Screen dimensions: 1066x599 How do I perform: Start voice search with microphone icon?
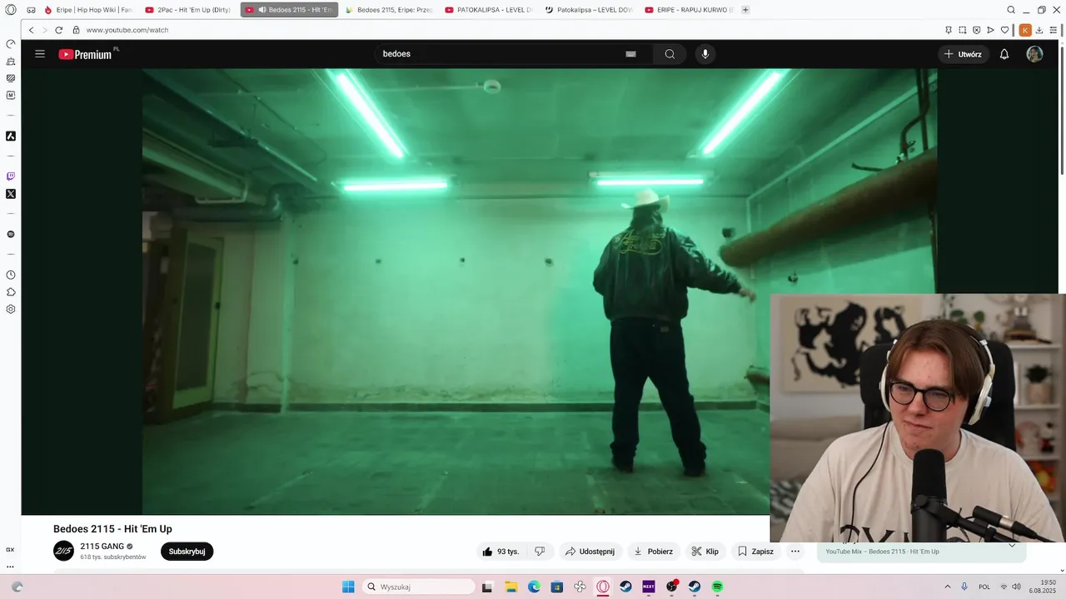705,54
